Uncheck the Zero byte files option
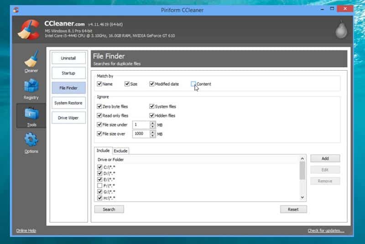 coord(99,107)
